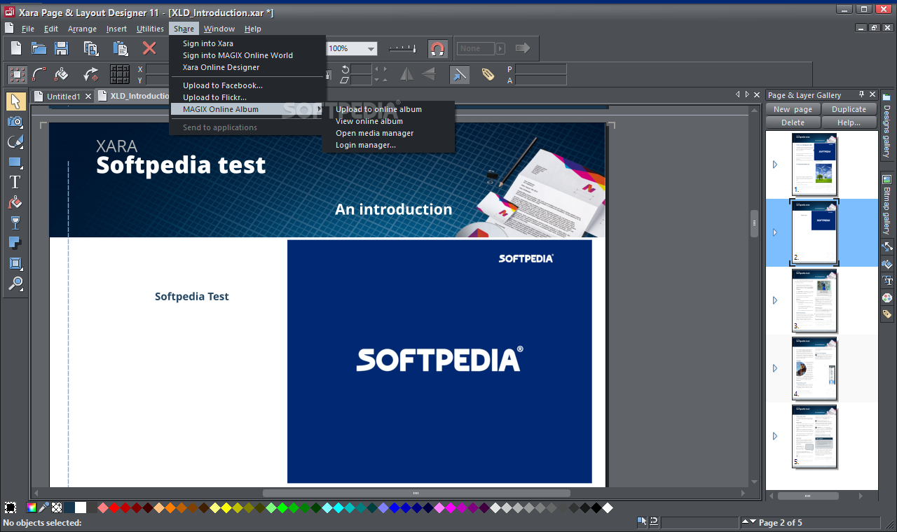Open the Utilities menu
897x532 pixels.
[150, 29]
